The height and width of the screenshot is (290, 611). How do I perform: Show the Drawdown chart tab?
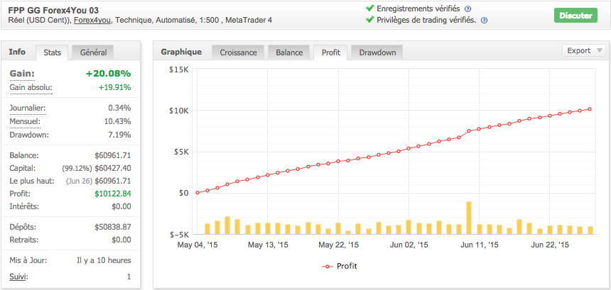tap(377, 52)
